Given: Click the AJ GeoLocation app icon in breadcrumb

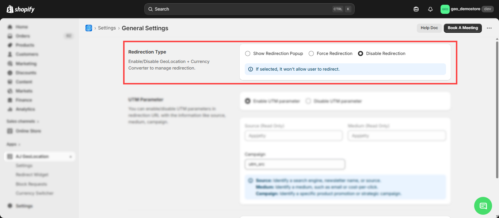Looking at the screenshot, I should [89, 28].
